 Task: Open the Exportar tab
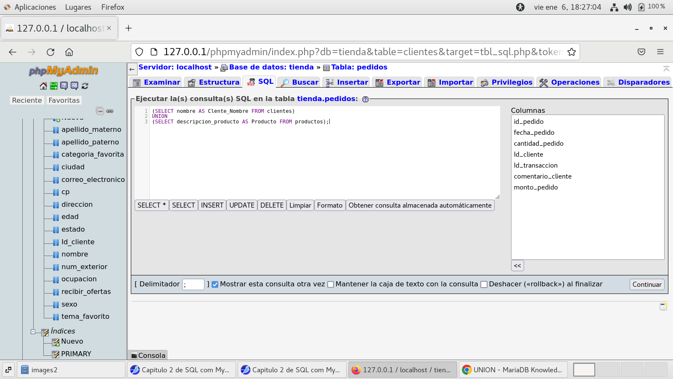(398, 83)
